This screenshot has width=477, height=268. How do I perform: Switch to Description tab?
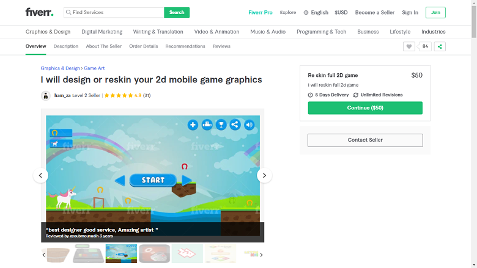tap(65, 46)
